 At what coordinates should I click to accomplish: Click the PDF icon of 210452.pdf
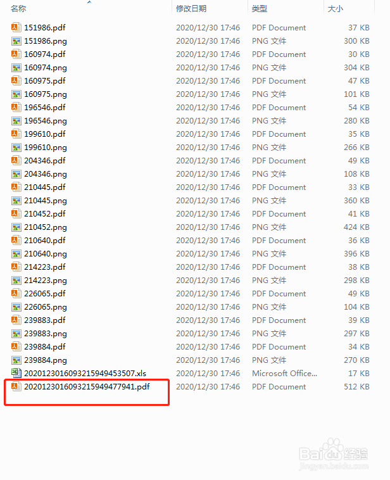(x=16, y=214)
